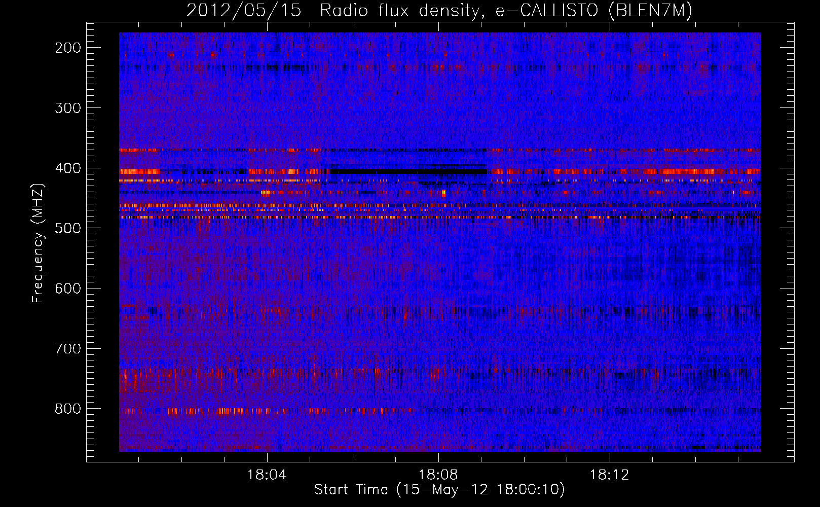Click the 18:08 time tick label

(438, 475)
